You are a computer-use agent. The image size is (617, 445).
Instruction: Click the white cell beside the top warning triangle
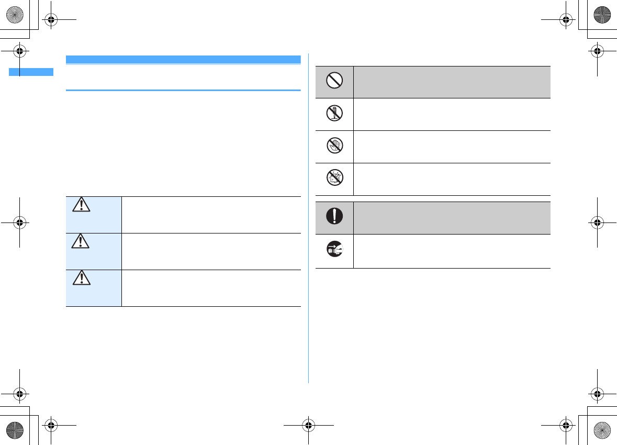pyautogui.click(x=211, y=215)
